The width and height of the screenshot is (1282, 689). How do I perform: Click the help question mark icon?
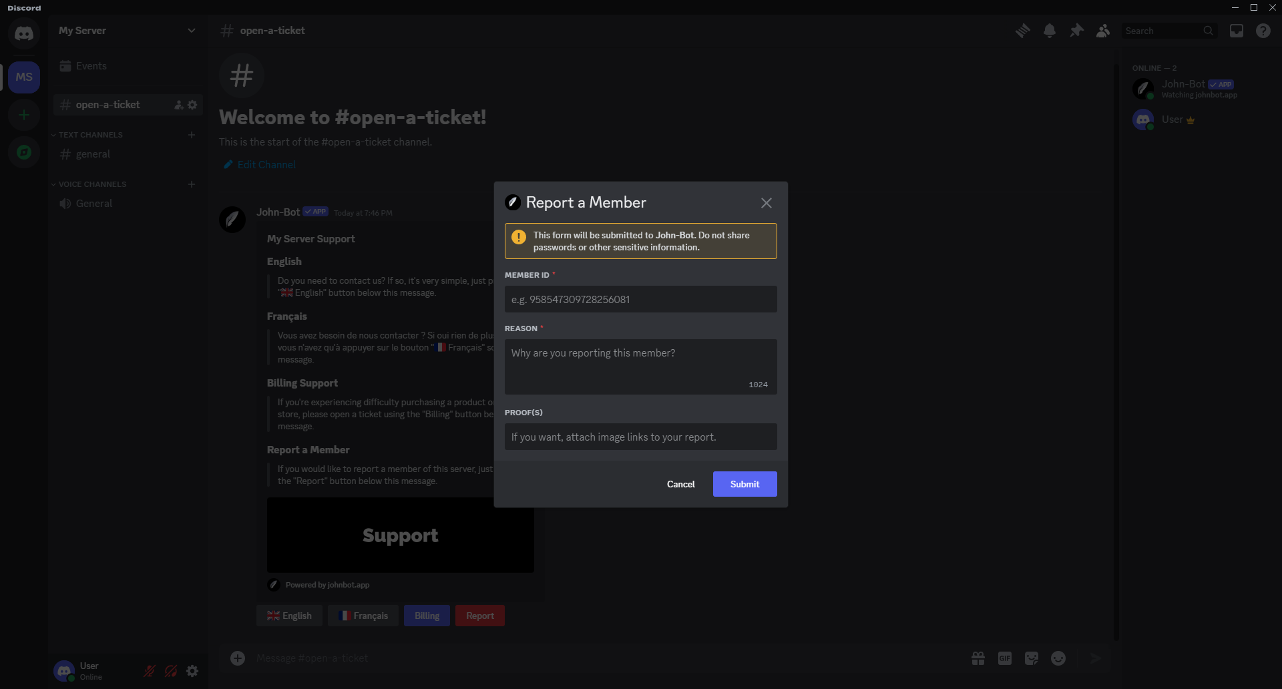pos(1263,31)
